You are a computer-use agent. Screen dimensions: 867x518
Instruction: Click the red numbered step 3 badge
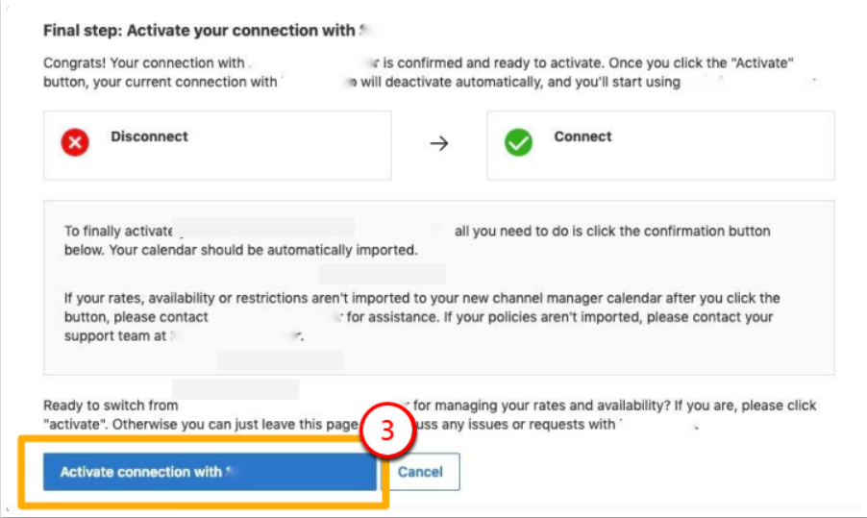tap(387, 431)
